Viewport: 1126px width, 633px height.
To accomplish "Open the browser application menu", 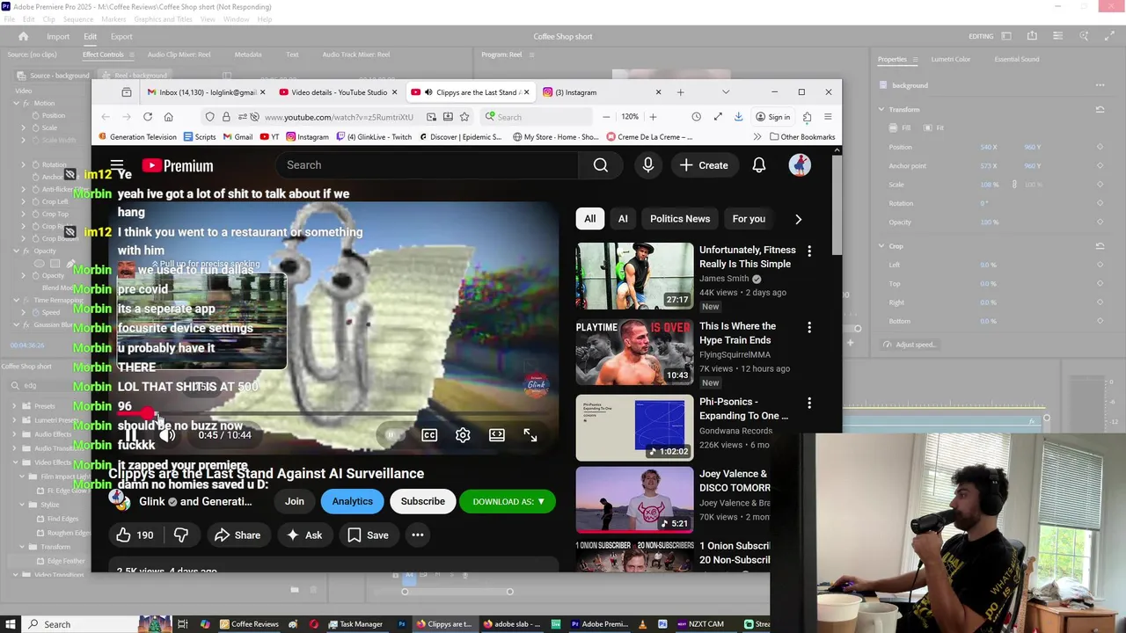I will pyautogui.click(x=828, y=117).
